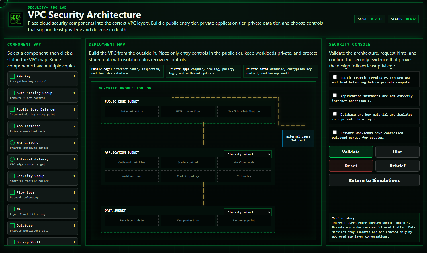Viewport: 427px width, 253px height.
Task: Click the 'COMPONENT BAY' heading
Action: [24, 44]
